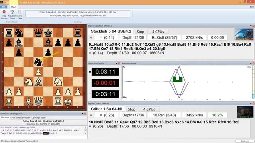
Task: Open the Stockfish pane dropdown arrow
Action: [x=251, y=26]
